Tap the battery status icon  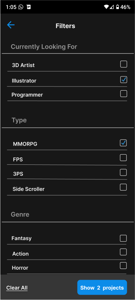[x=118, y=7]
